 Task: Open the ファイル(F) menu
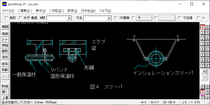coord(8,11)
